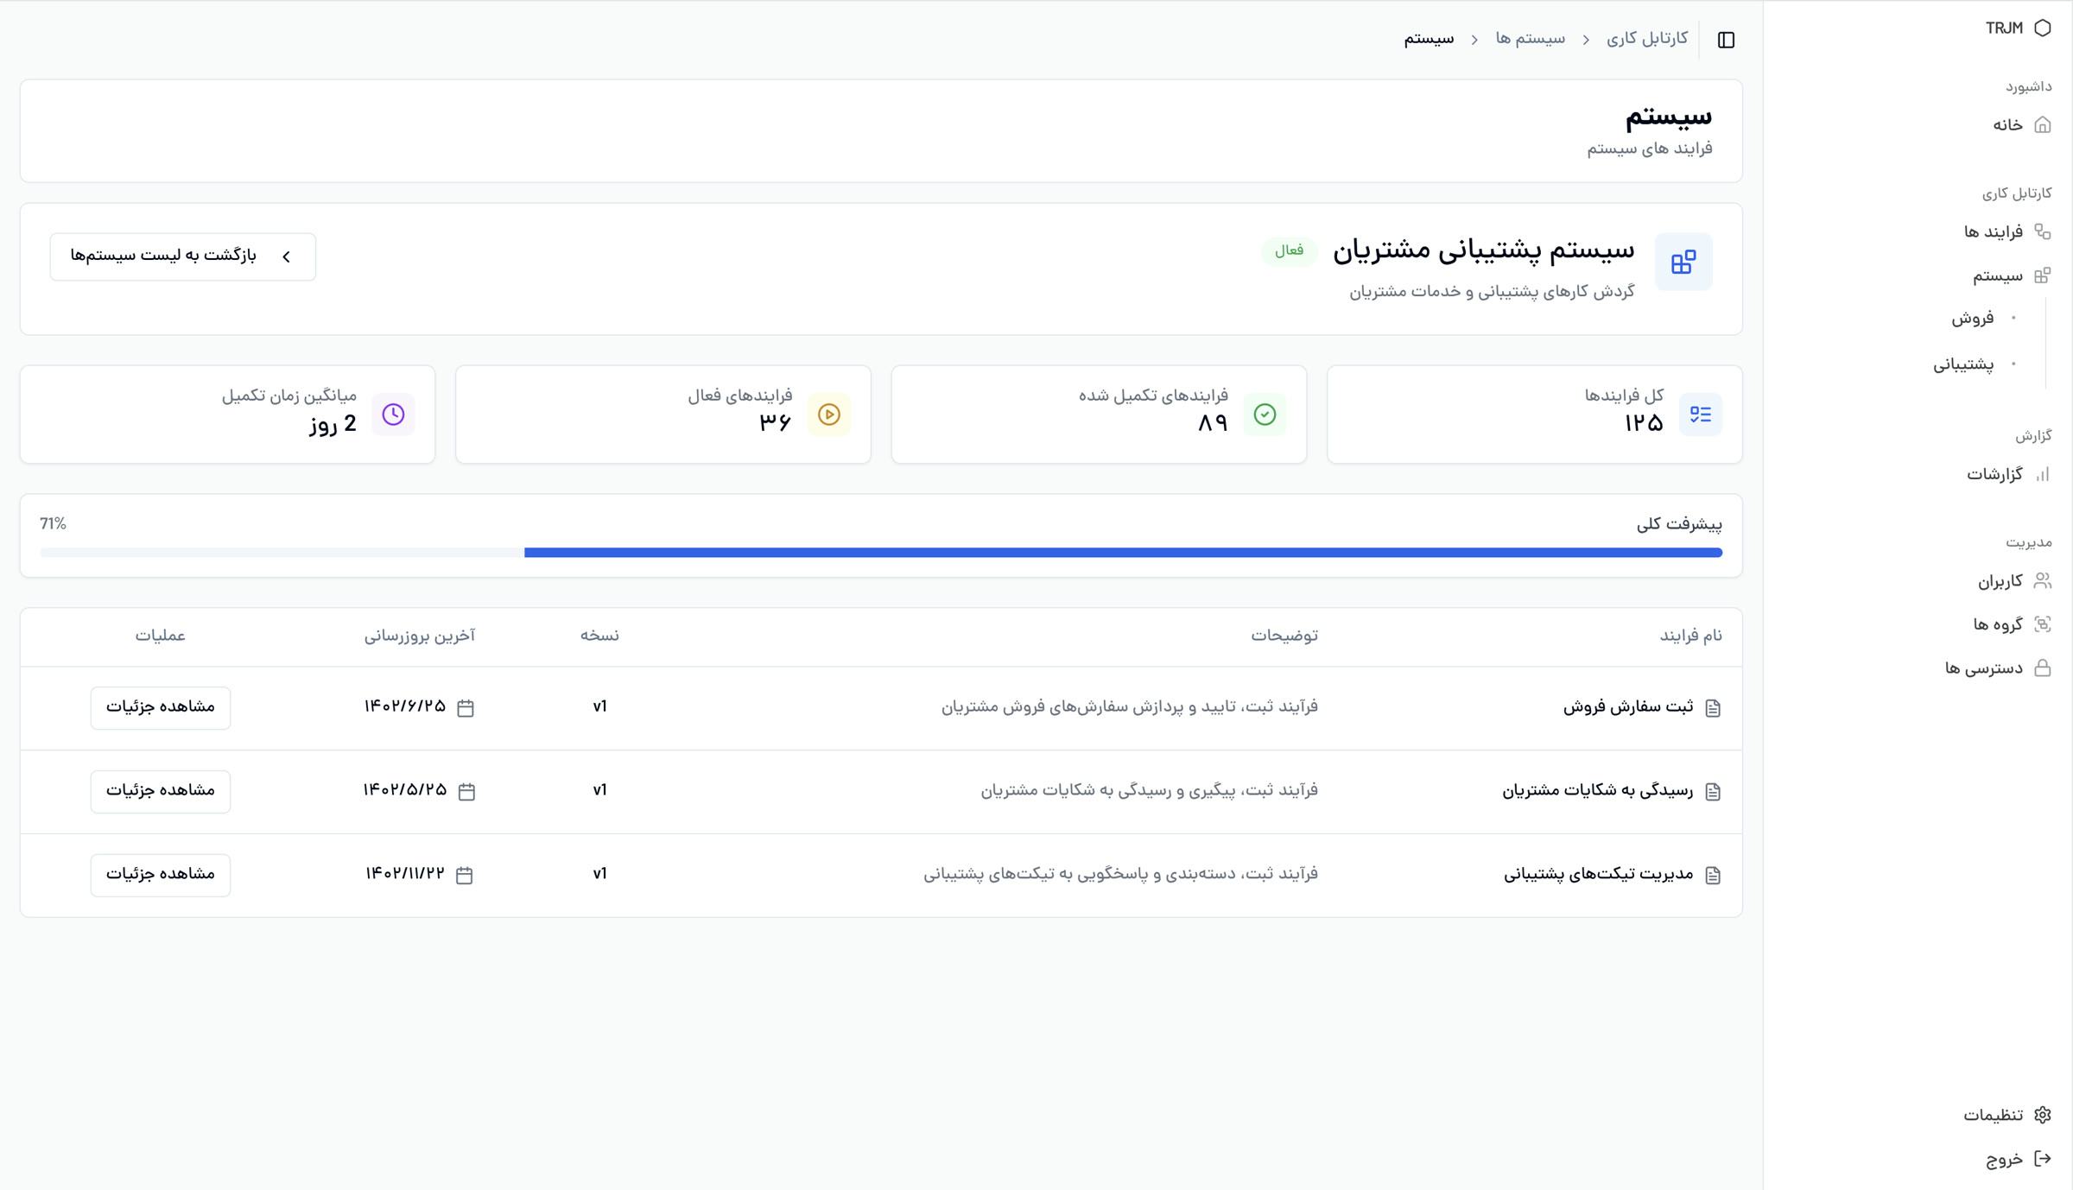Image resolution: width=2073 pixels, height=1190 pixels.
Task: Go to کارتابل کاری breadcrumb
Action: [x=1647, y=39]
